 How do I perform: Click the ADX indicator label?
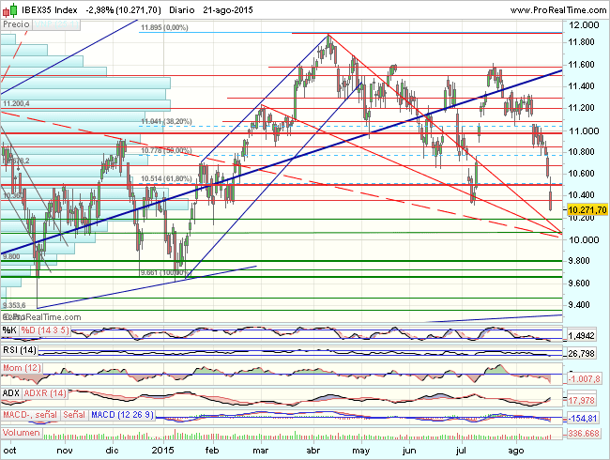tap(10, 393)
